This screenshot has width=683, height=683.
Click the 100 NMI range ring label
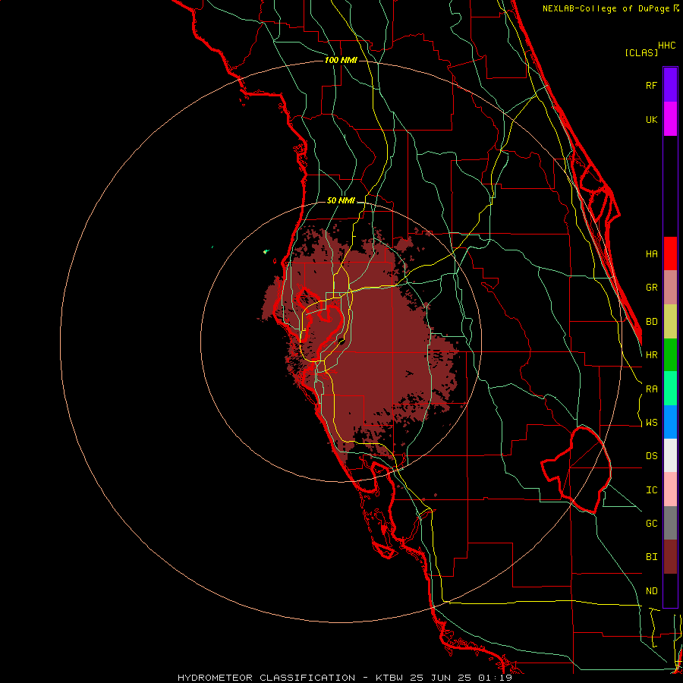coord(341,60)
